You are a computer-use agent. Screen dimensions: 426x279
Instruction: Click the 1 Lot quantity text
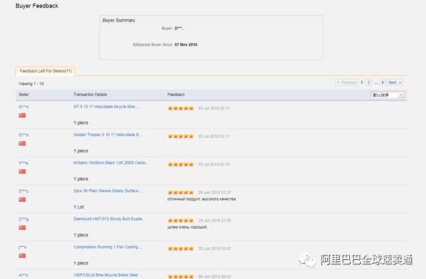tap(79, 207)
